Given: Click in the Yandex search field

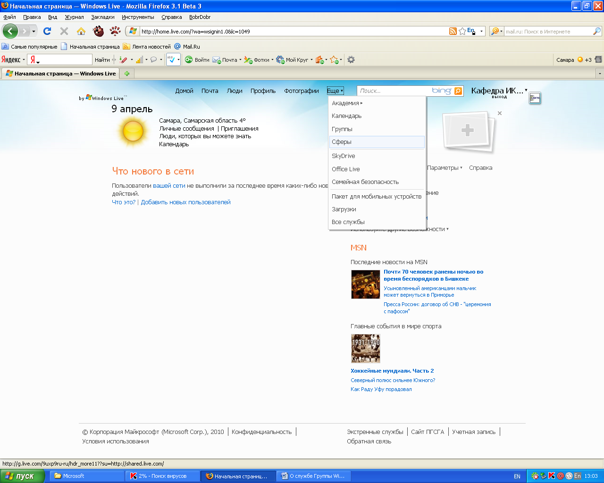Looking at the screenshot, I should pos(60,59).
